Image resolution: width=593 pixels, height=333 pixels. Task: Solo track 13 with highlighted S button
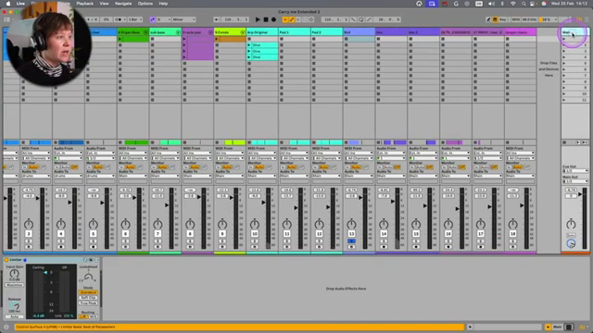351,240
